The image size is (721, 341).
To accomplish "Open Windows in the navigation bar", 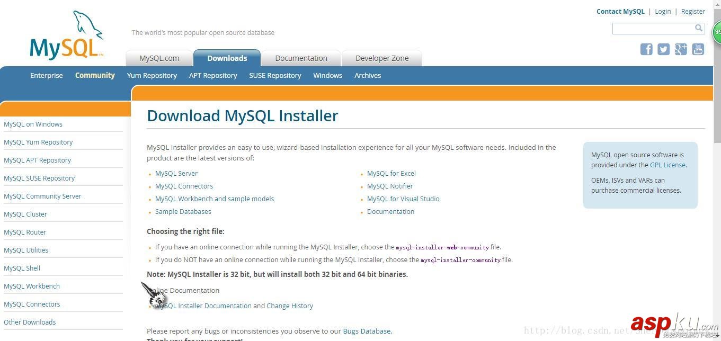I will point(327,75).
